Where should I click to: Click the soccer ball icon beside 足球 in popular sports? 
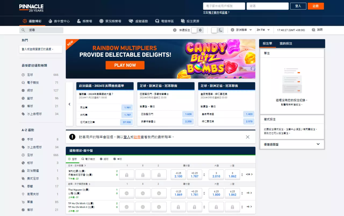point(23,75)
